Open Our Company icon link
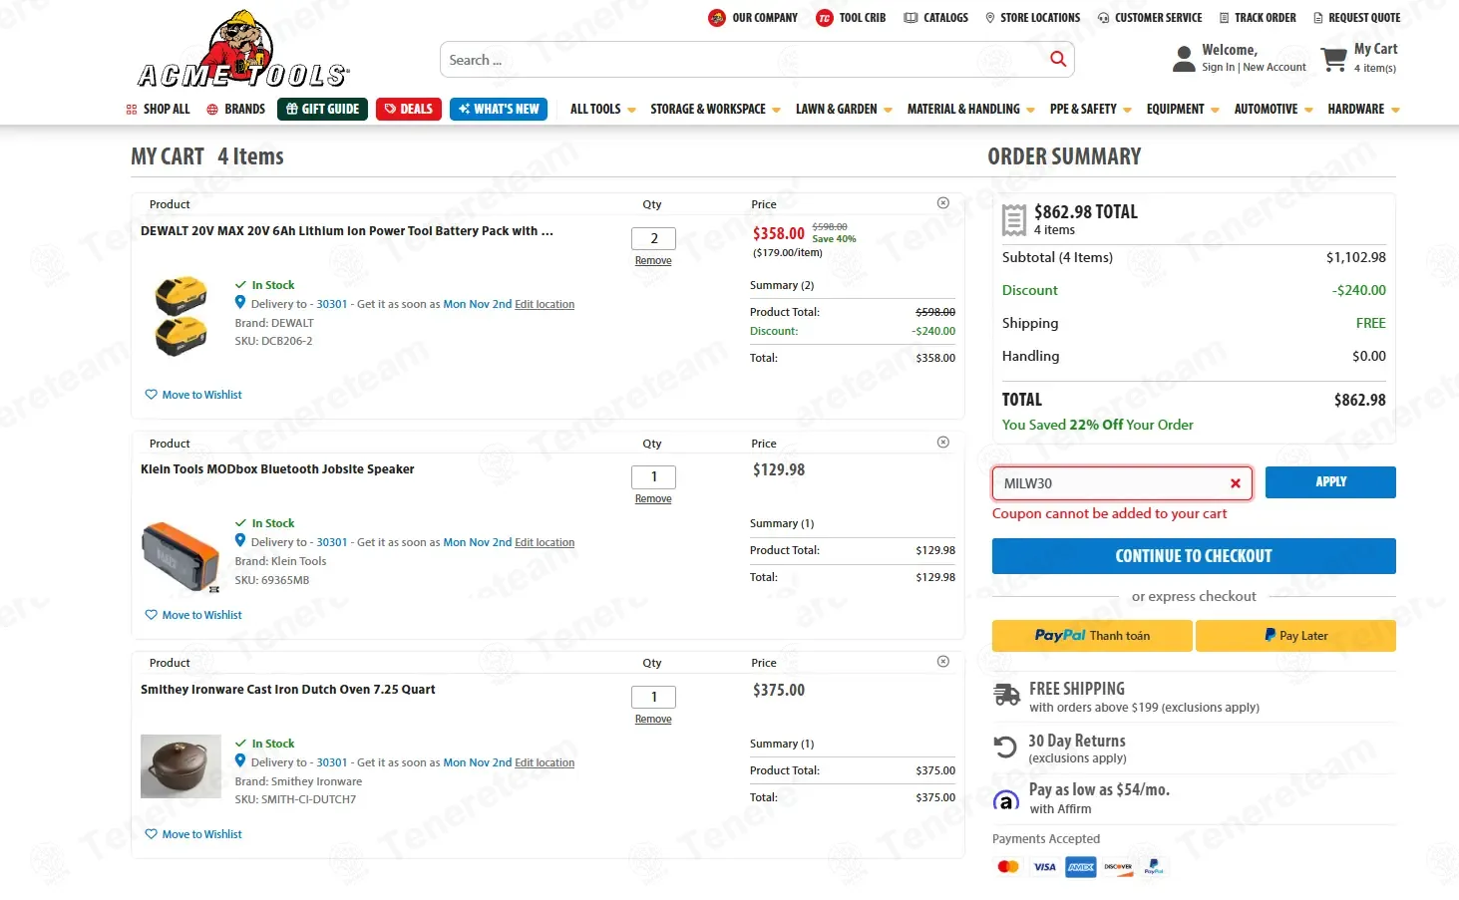Image resolution: width=1459 pixels, height=900 pixels. coord(753,18)
